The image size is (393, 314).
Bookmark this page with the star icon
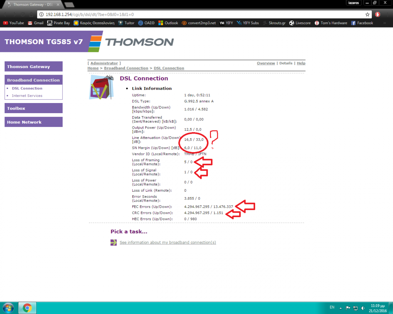point(367,14)
